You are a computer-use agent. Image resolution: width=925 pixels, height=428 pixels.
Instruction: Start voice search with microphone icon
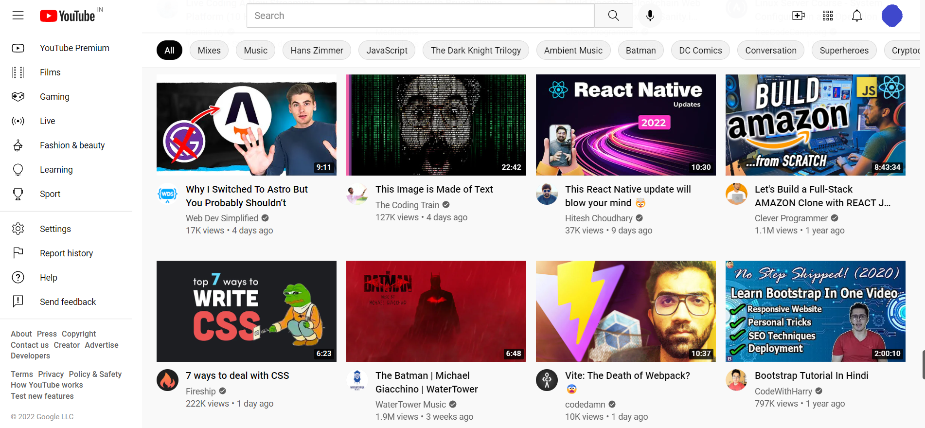650,16
